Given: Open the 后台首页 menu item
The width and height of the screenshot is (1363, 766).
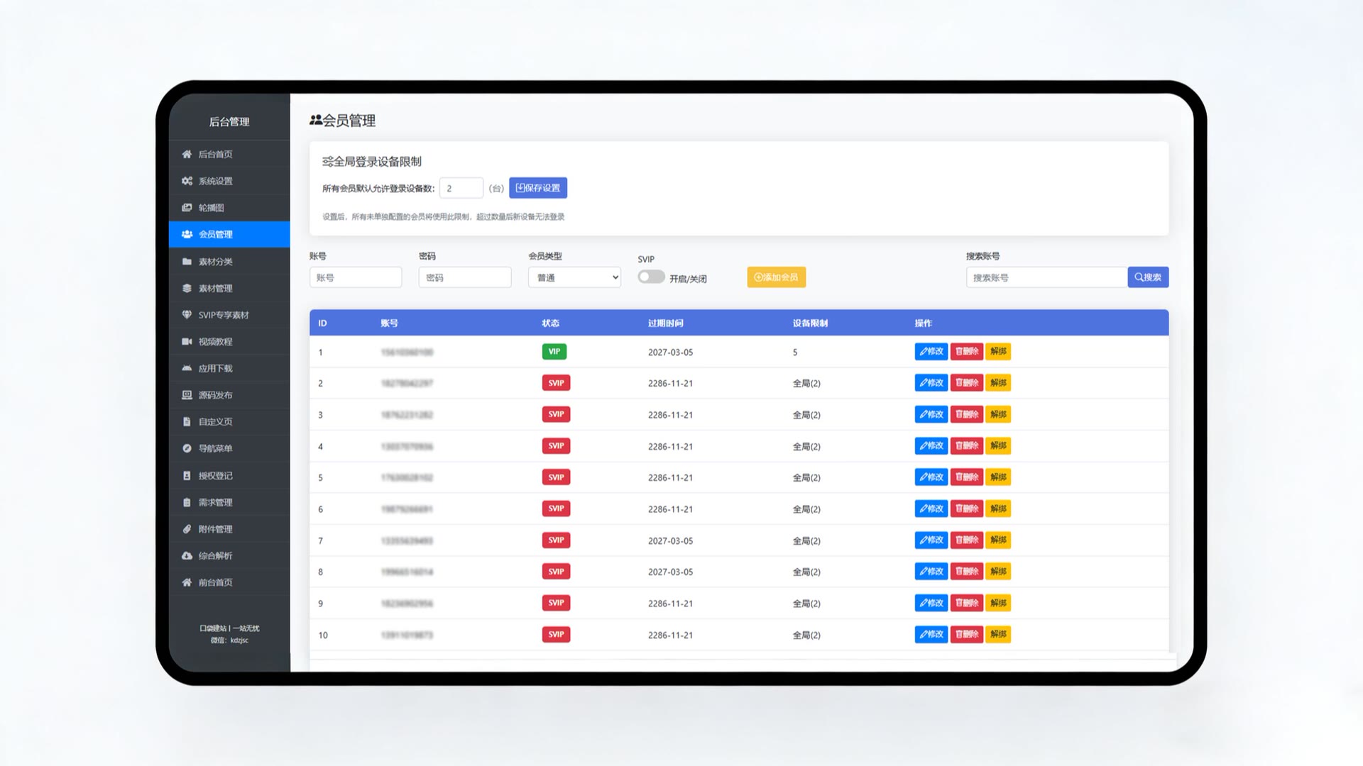Looking at the screenshot, I should pos(186,153).
